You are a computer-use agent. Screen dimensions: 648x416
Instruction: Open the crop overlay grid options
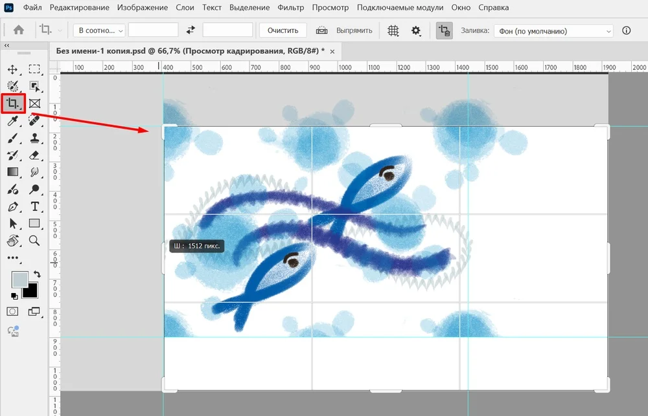coord(393,30)
